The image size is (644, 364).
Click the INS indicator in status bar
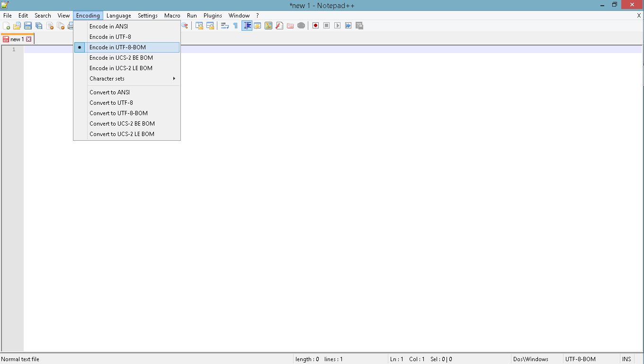point(626,359)
